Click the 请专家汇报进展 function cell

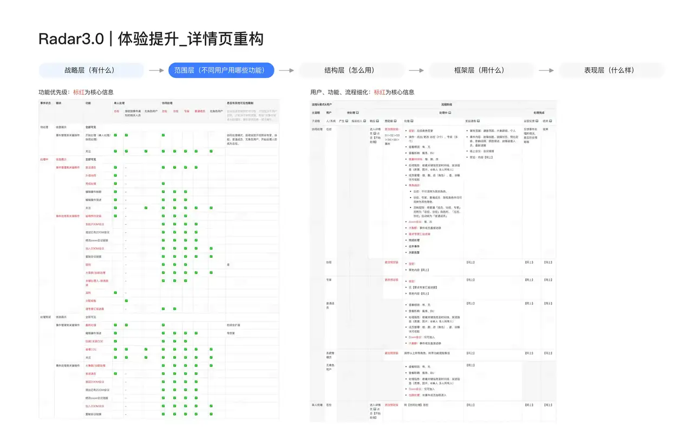(x=95, y=309)
